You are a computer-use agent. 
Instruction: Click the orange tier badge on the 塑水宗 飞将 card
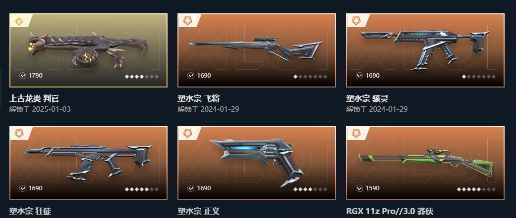(188, 22)
